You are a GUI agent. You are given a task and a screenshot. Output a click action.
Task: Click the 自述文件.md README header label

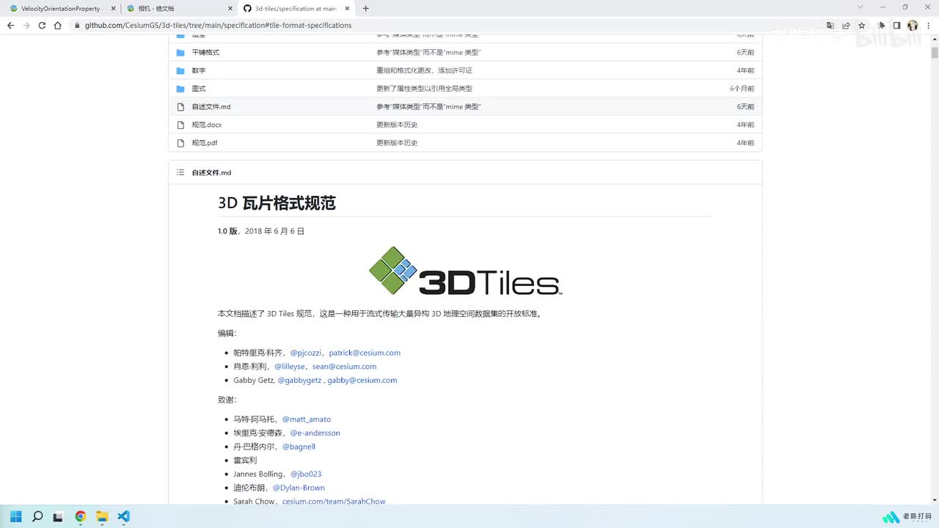pos(211,173)
